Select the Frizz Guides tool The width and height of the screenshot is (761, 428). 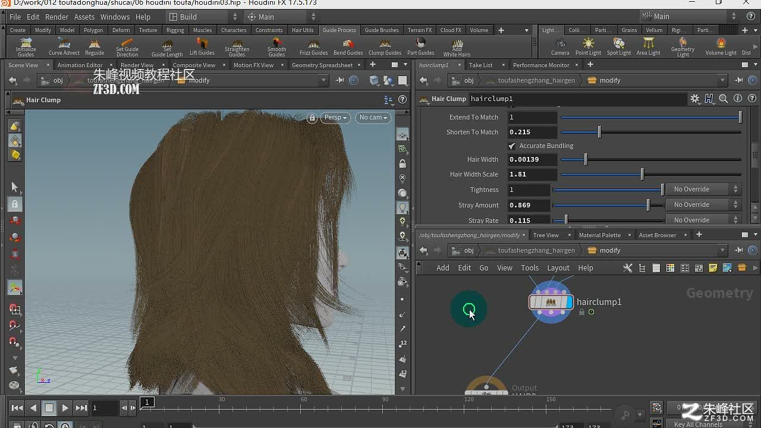[313, 47]
